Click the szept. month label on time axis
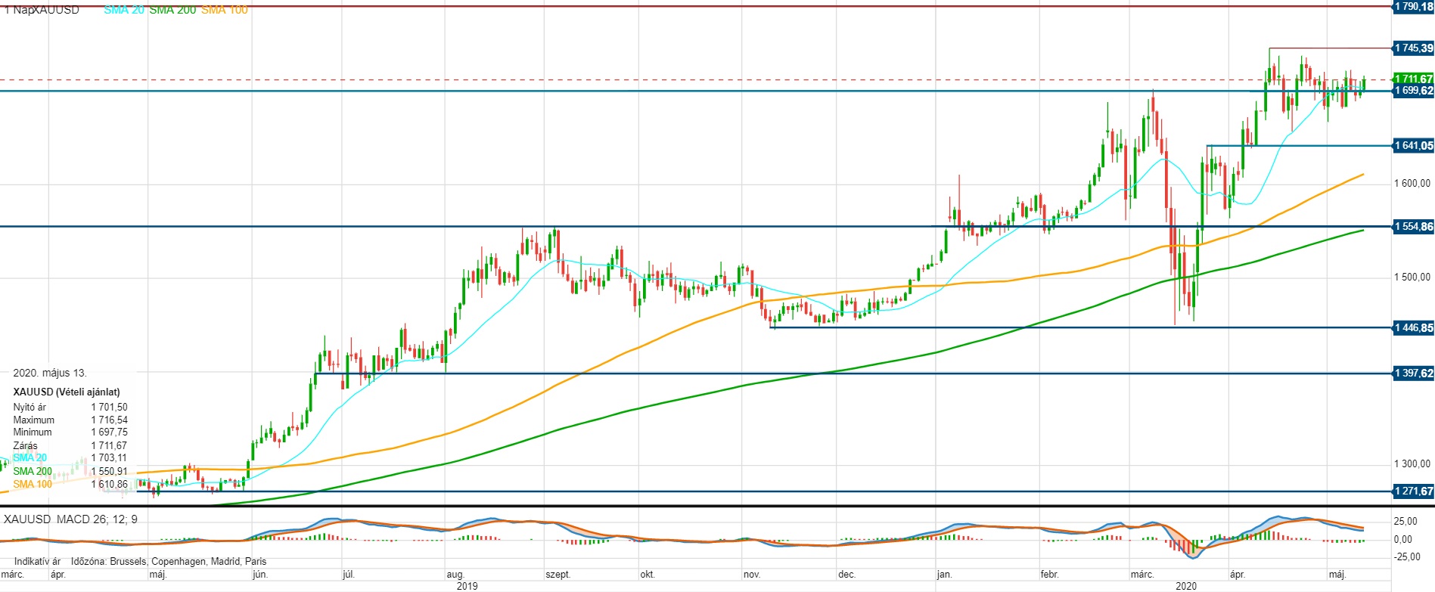Image resolution: width=1435 pixels, height=592 pixels. (x=558, y=575)
